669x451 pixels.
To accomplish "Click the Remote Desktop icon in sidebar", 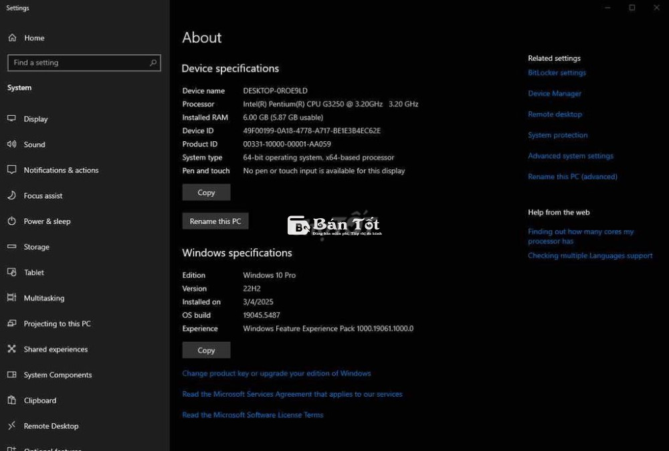I will click(x=11, y=426).
